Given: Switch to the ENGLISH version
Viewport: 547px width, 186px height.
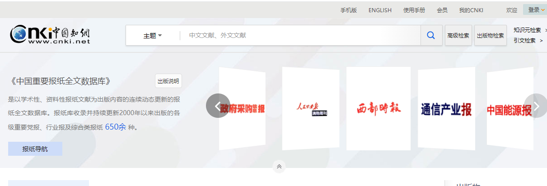Looking at the screenshot, I should 380,10.
